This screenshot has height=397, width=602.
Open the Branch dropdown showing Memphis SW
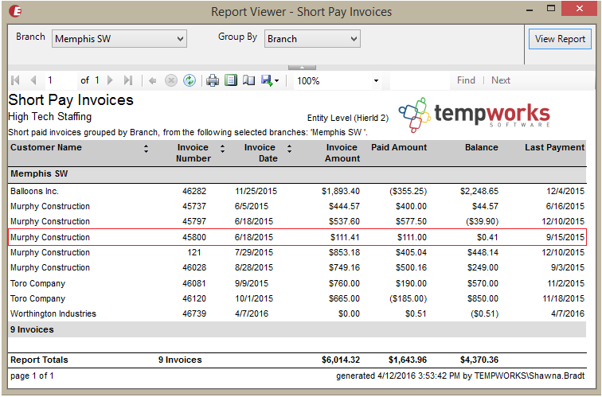click(x=119, y=38)
